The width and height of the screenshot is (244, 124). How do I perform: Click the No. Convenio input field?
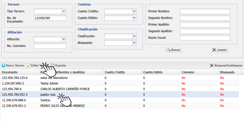click(x=50, y=46)
